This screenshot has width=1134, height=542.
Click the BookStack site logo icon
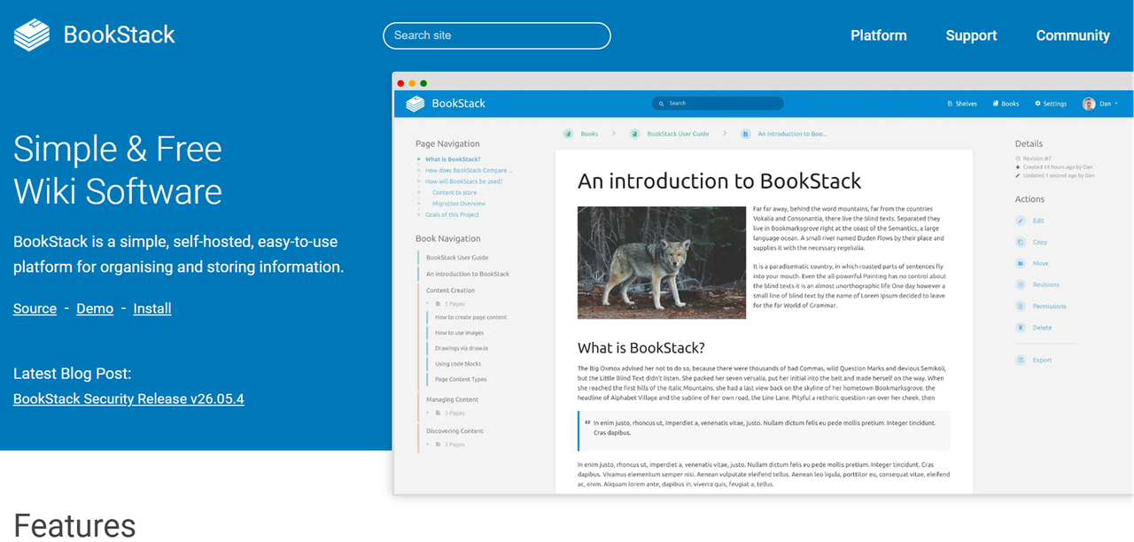coord(32,35)
